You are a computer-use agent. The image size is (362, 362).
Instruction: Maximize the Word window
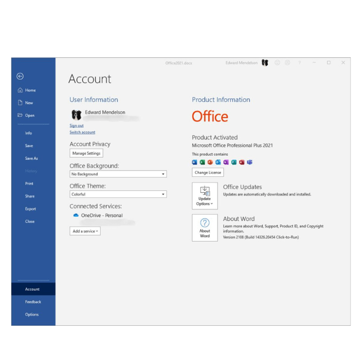329,63
